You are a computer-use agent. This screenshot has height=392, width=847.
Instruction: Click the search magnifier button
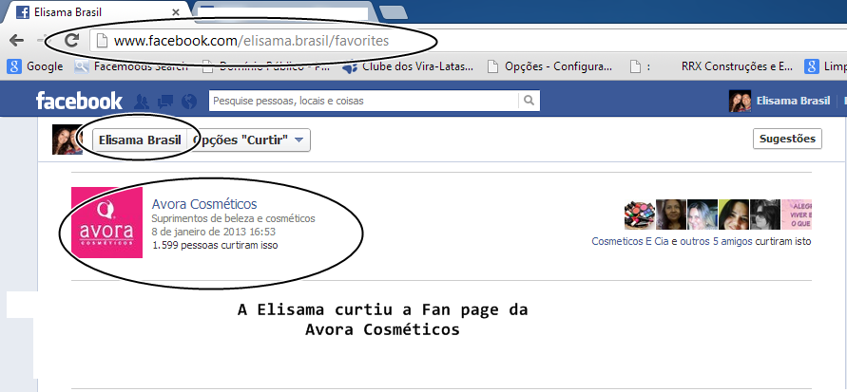(x=529, y=101)
